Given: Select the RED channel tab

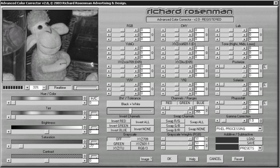Looking at the screenshot, I should tap(169, 103).
